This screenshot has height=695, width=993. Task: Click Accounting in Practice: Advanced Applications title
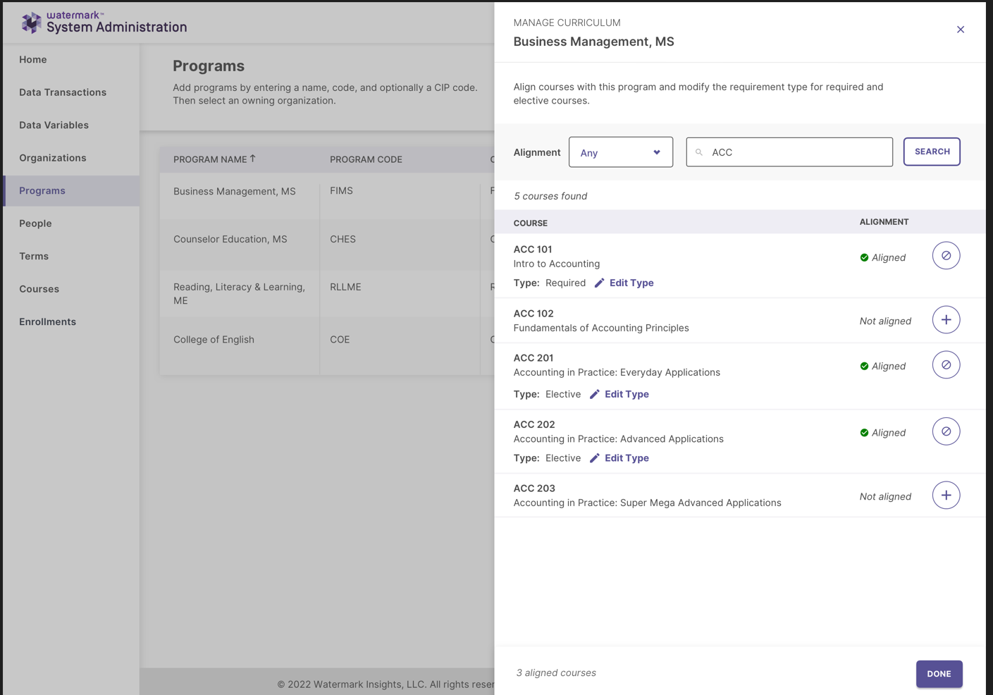point(618,438)
